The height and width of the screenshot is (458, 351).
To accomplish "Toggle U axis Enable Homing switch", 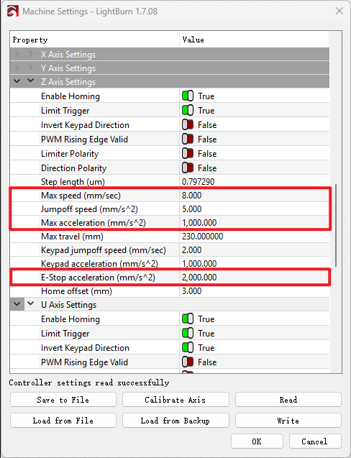I will coord(188,319).
